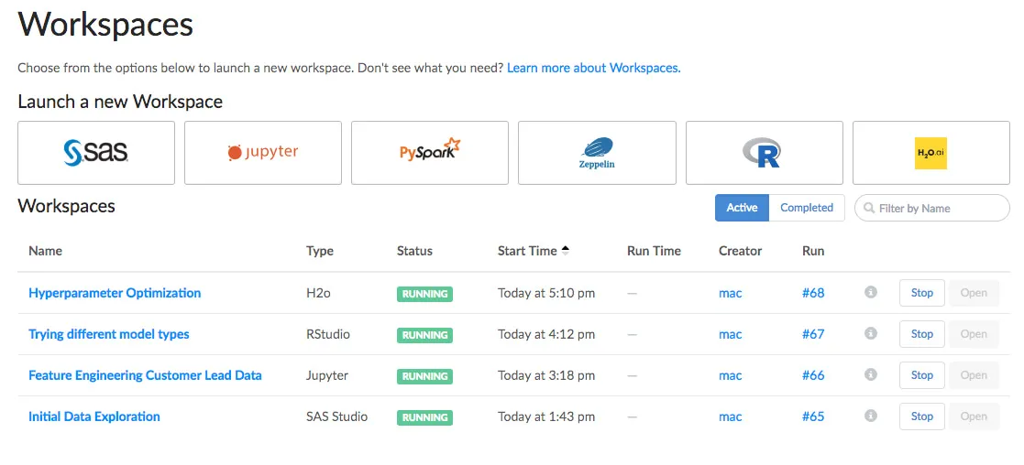
Task: Launch a new Zeppelin workspace
Action: pyautogui.click(x=597, y=153)
